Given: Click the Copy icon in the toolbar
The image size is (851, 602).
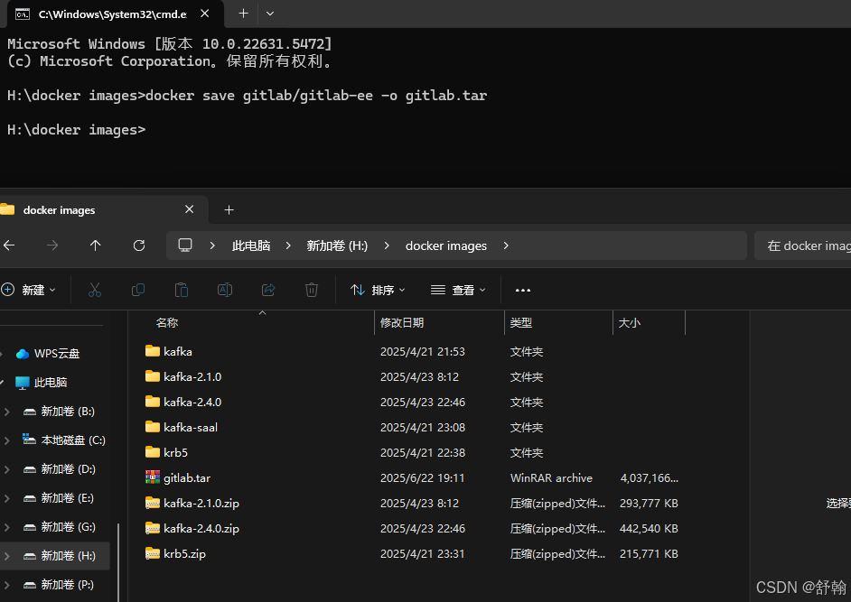Looking at the screenshot, I should 138,289.
